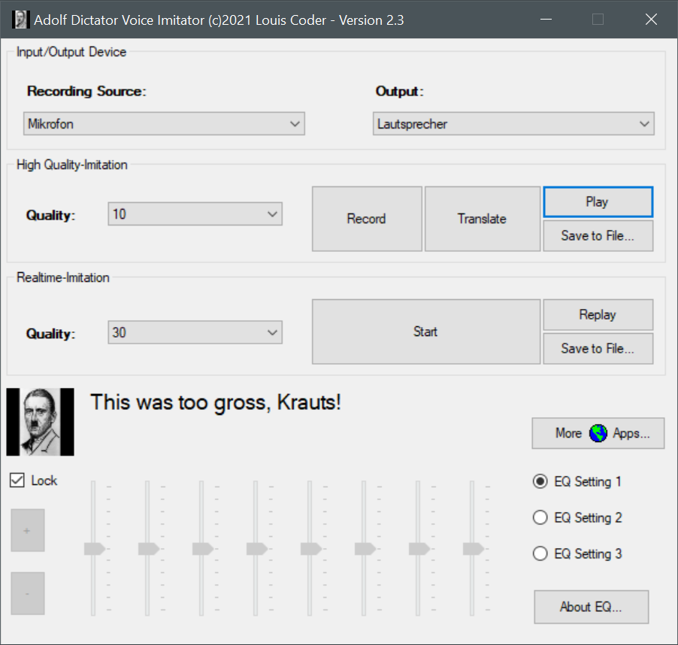The image size is (678, 645).
Task: Click the first equalizer slider thumb
Action: 95,549
